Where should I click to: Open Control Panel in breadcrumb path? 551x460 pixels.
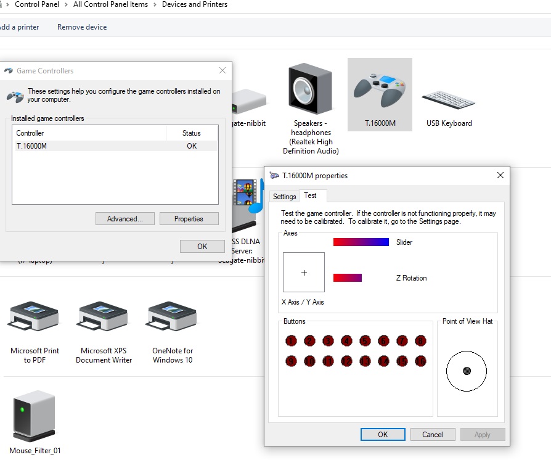click(x=37, y=4)
